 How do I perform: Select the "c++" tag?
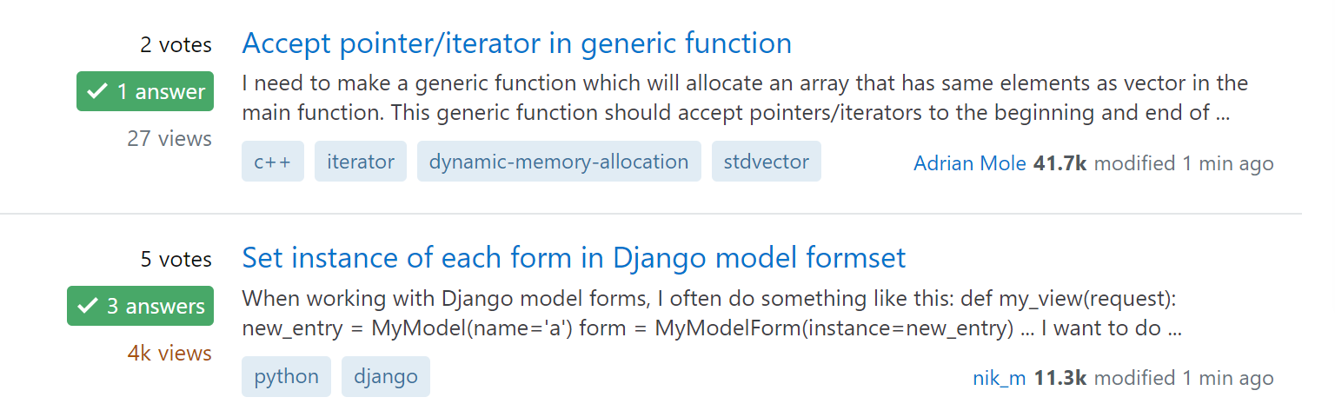273,162
